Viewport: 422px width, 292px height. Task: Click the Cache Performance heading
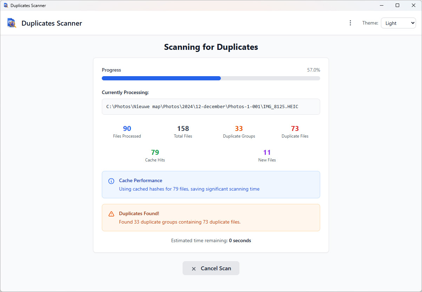[140, 180]
